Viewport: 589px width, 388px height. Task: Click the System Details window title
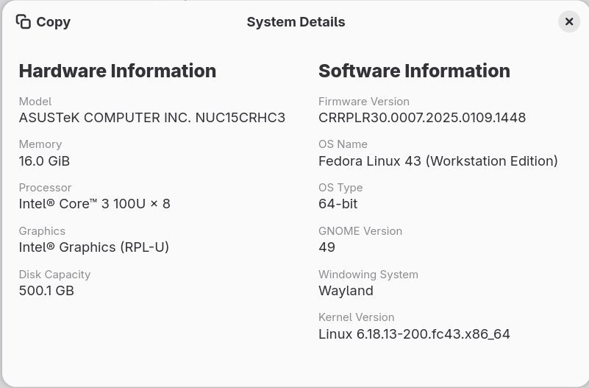pyautogui.click(x=296, y=22)
